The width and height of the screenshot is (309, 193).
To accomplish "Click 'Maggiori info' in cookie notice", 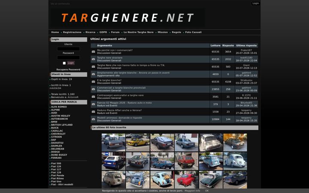I will point(192,190).
